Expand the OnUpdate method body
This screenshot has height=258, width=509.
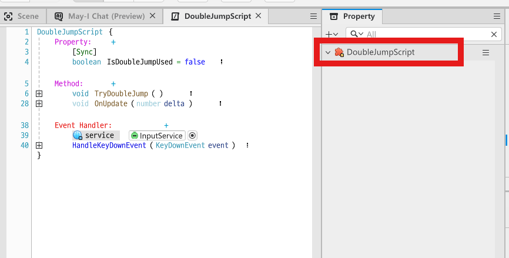pyautogui.click(x=39, y=103)
